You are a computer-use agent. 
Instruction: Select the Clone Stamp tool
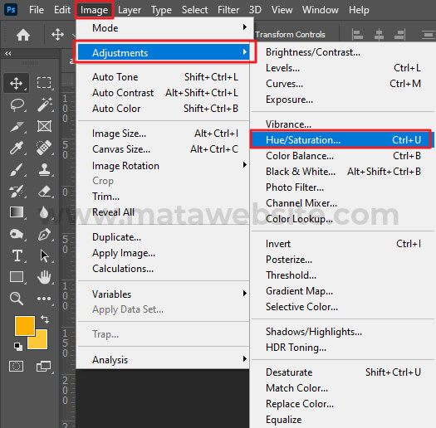tap(44, 169)
